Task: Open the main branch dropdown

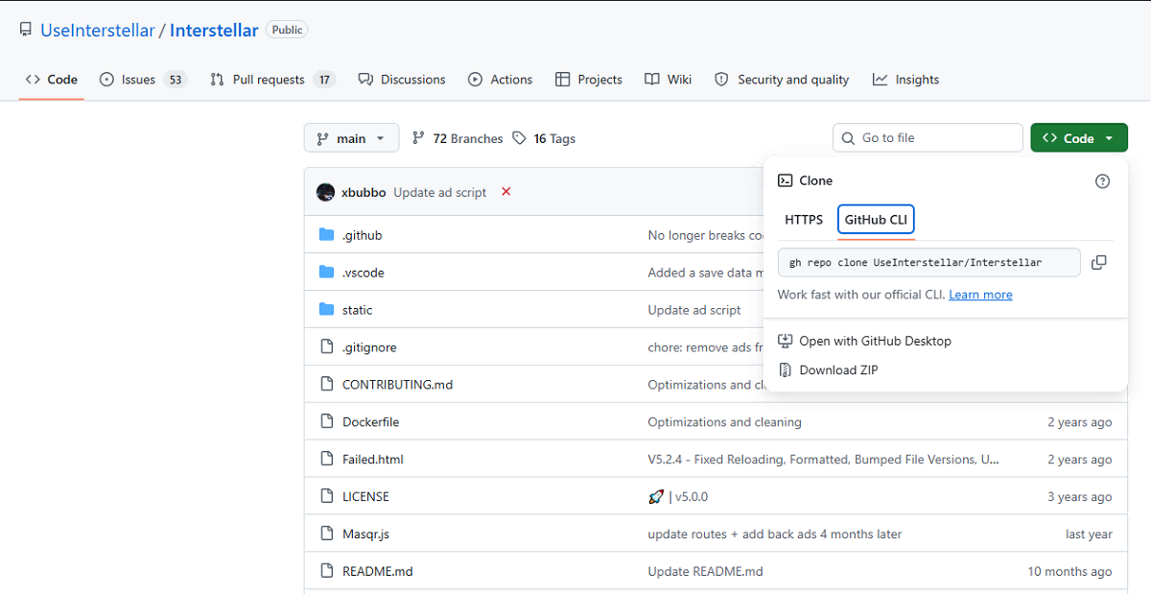Action: click(351, 138)
